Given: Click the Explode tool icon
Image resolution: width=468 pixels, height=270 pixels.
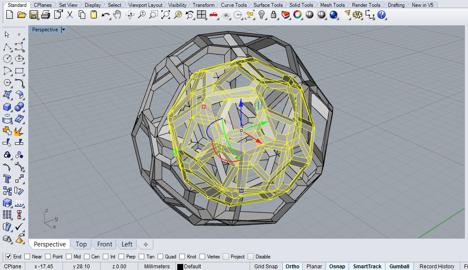Looking at the screenshot, I should click(x=19, y=131).
